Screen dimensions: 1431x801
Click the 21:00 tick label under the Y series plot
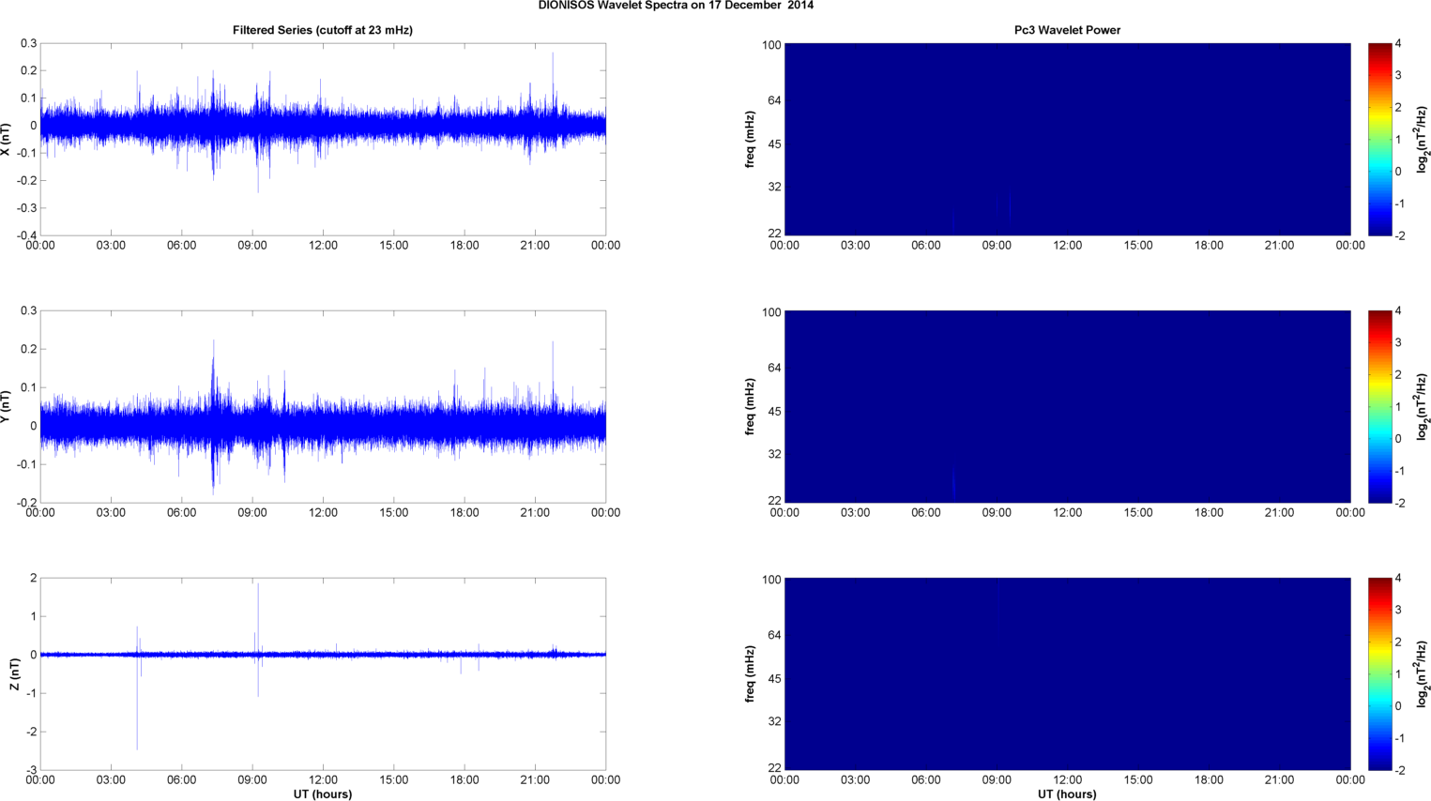[x=535, y=513]
